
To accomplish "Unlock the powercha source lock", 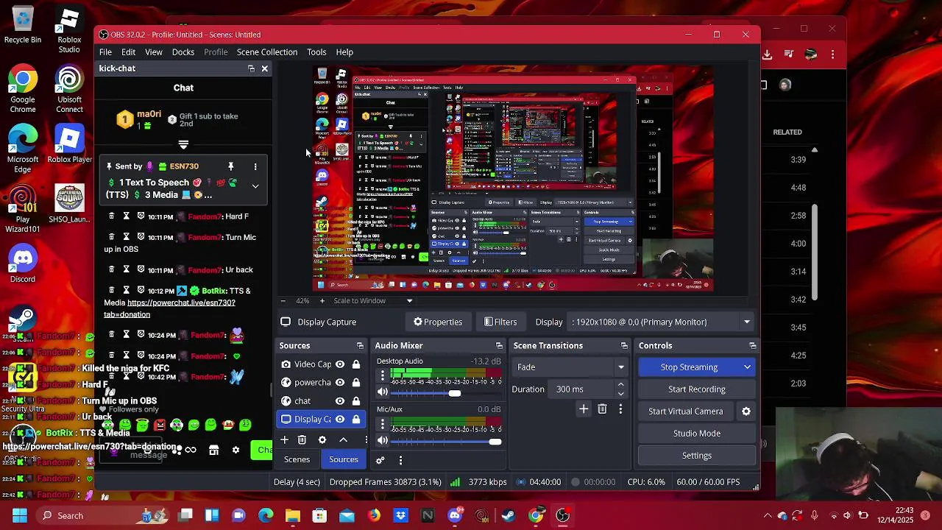I will point(356,383).
